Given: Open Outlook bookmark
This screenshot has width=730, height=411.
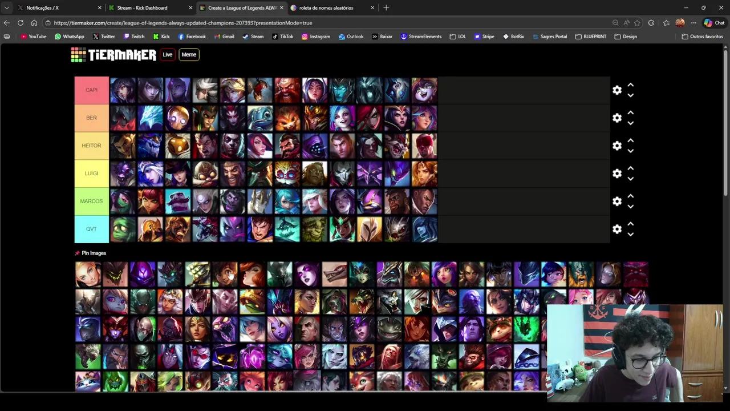Looking at the screenshot, I should [351, 37].
